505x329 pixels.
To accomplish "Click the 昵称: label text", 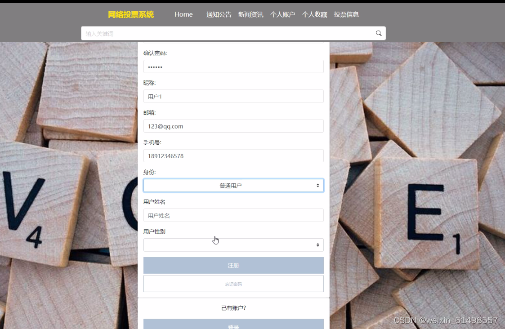I will [149, 83].
